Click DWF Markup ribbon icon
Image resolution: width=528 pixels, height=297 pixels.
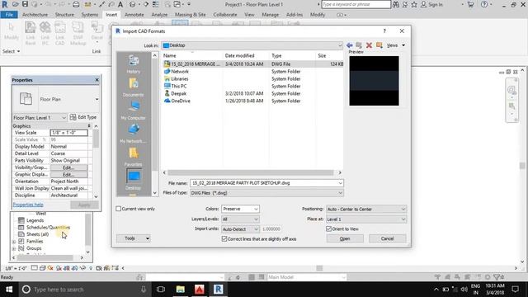tap(78, 33)
